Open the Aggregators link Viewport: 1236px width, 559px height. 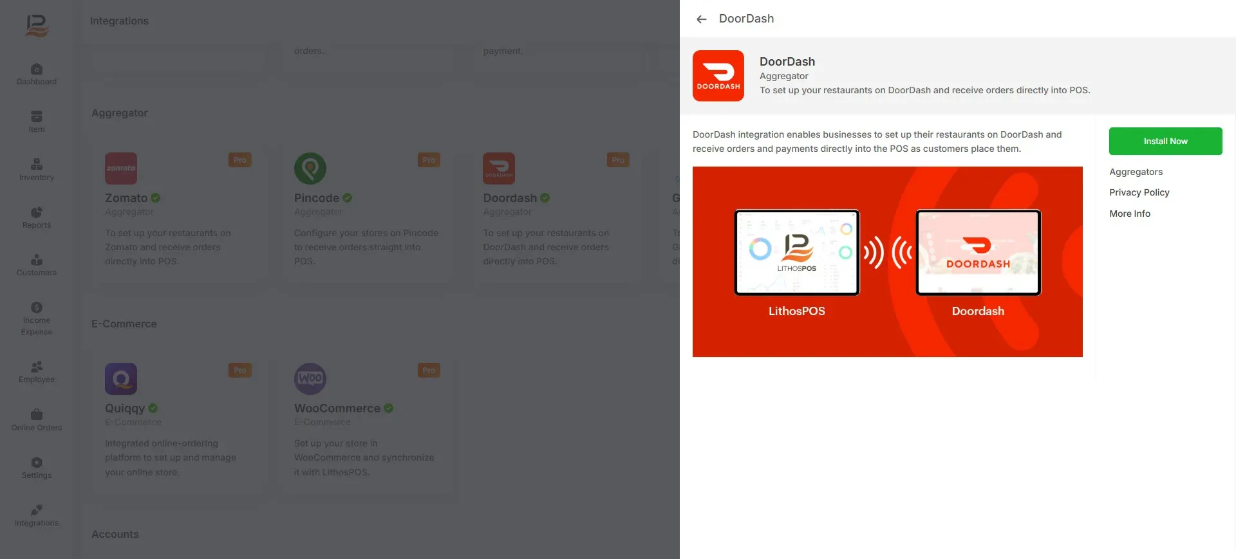1136,172
